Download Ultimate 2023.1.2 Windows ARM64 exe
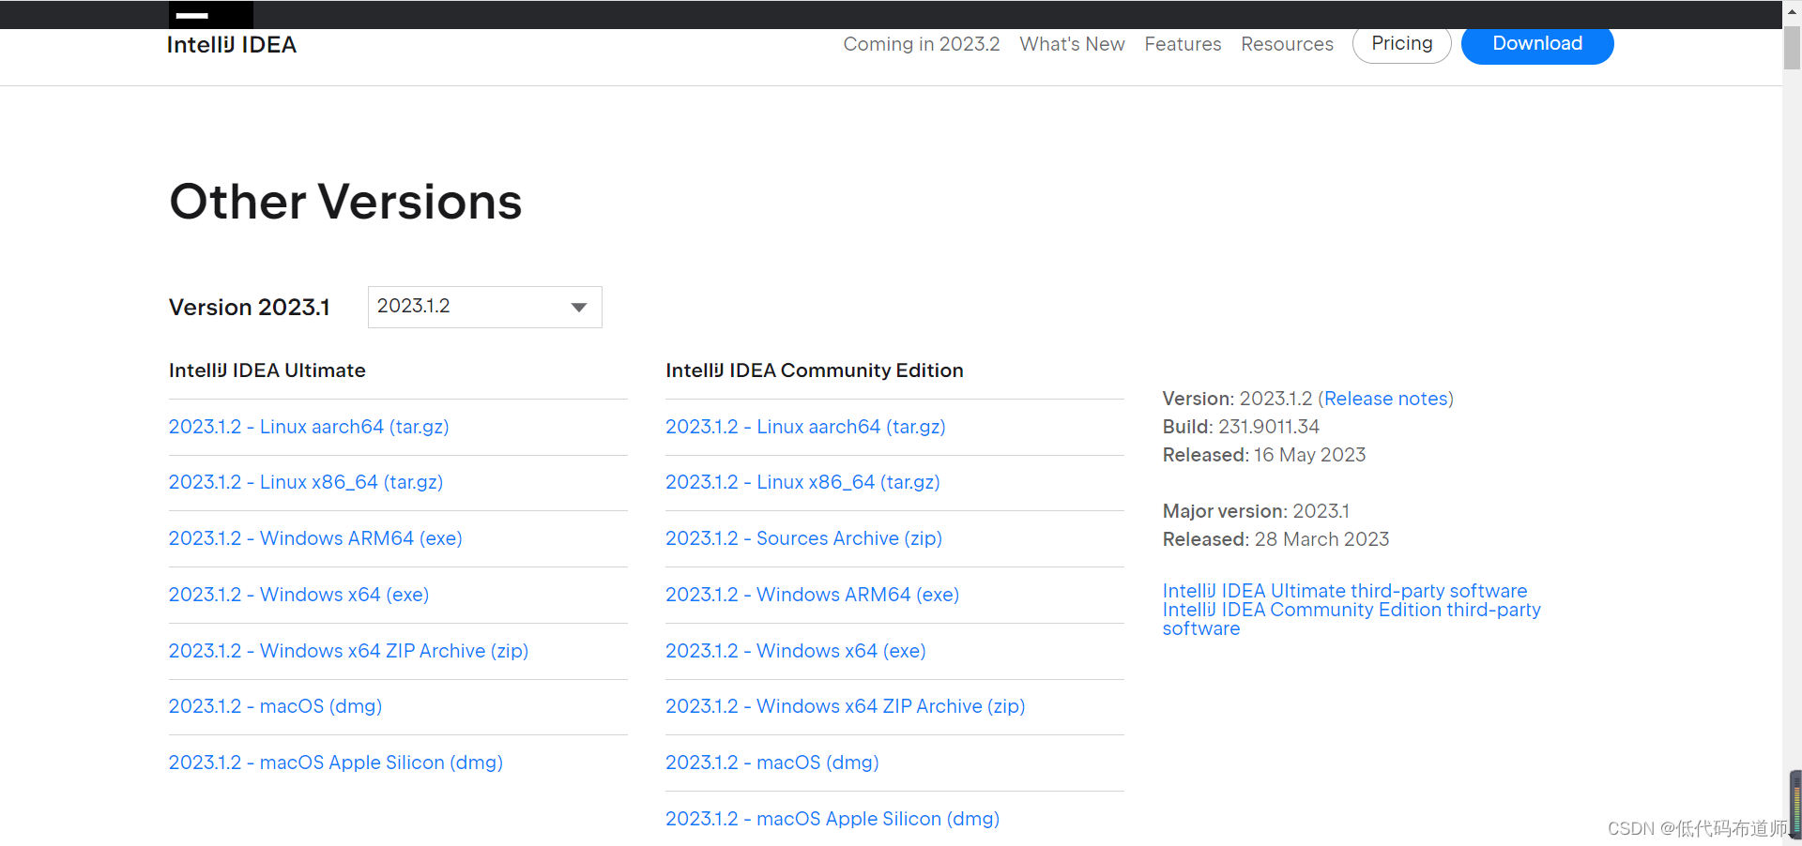The height and width of the screenshot is (846, 1802). [x=315, y=538]
